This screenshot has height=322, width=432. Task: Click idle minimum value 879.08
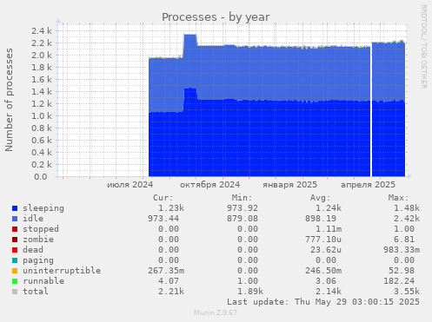(243, 219)
